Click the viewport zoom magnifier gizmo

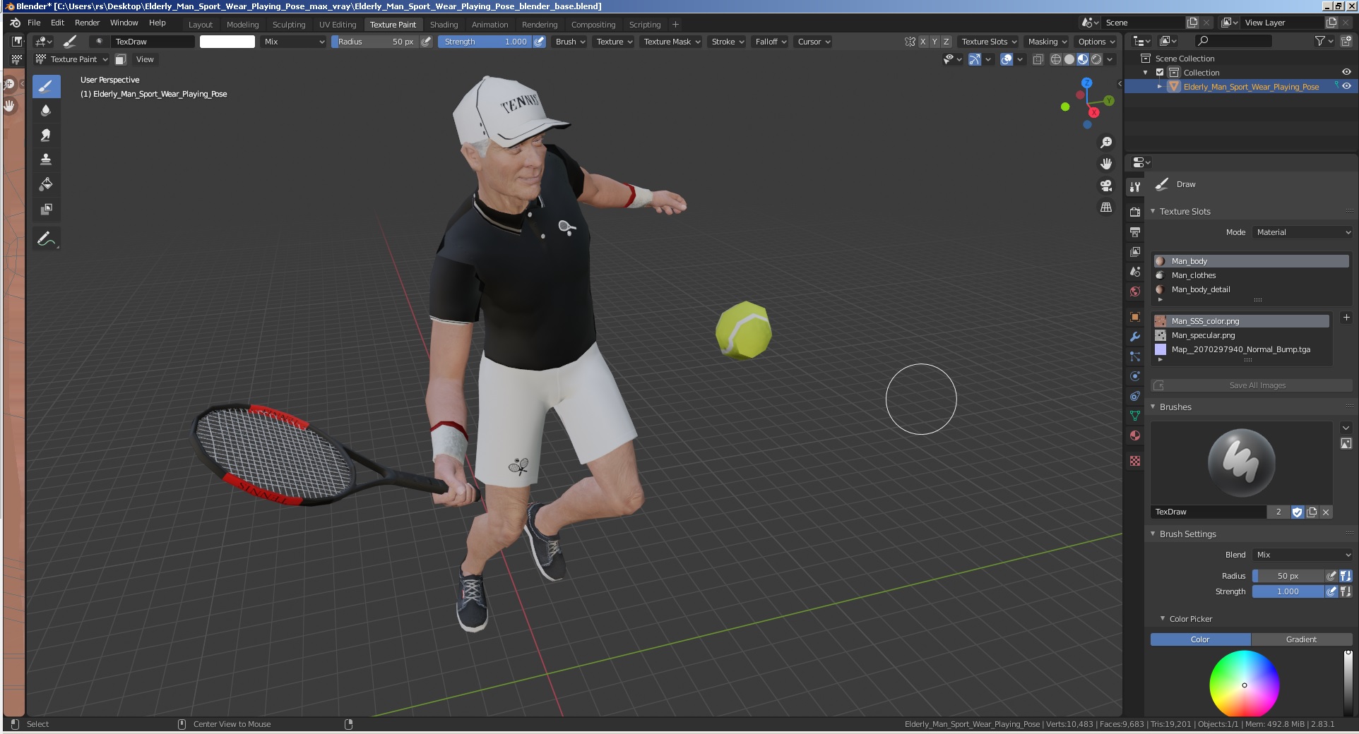pos(1106,143)
